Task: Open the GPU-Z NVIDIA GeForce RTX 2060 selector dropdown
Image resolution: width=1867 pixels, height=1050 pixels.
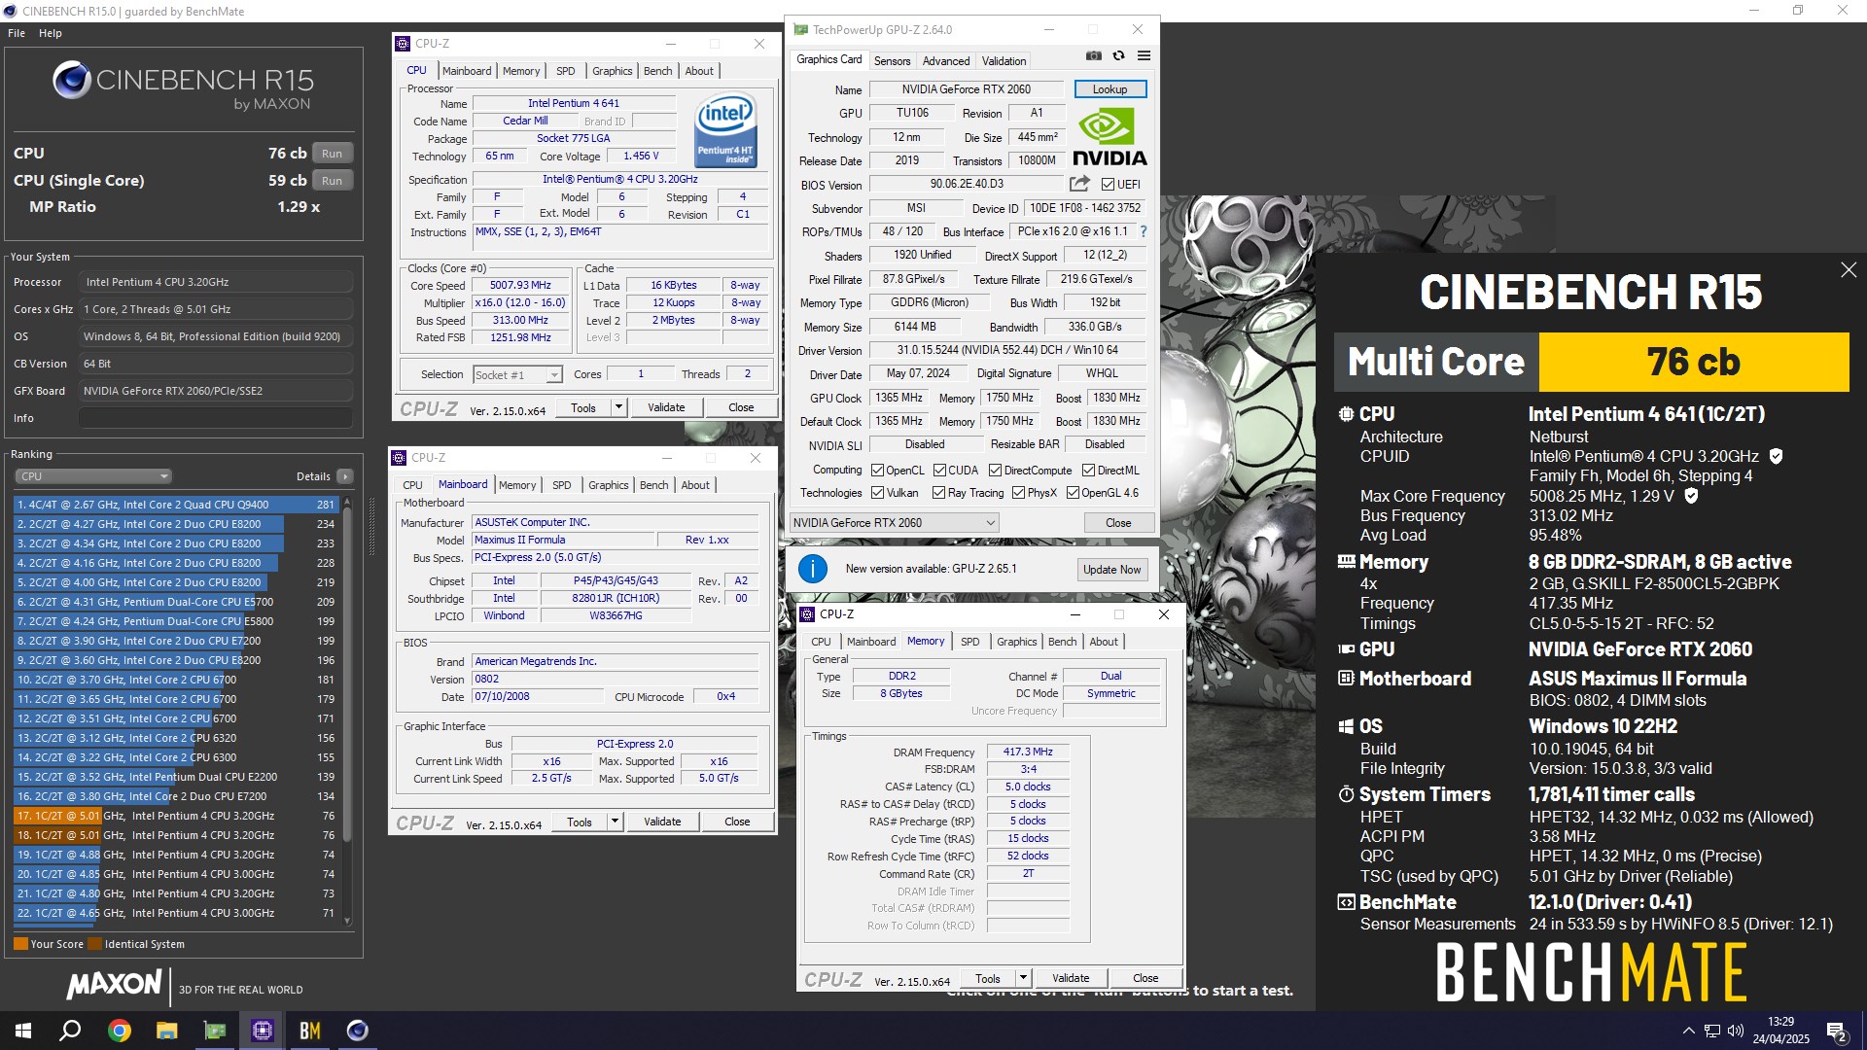Action: coord(894,523)
